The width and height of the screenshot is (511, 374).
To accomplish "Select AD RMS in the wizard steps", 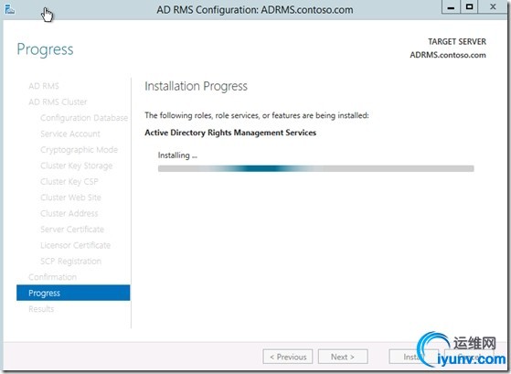I will 44,86.
